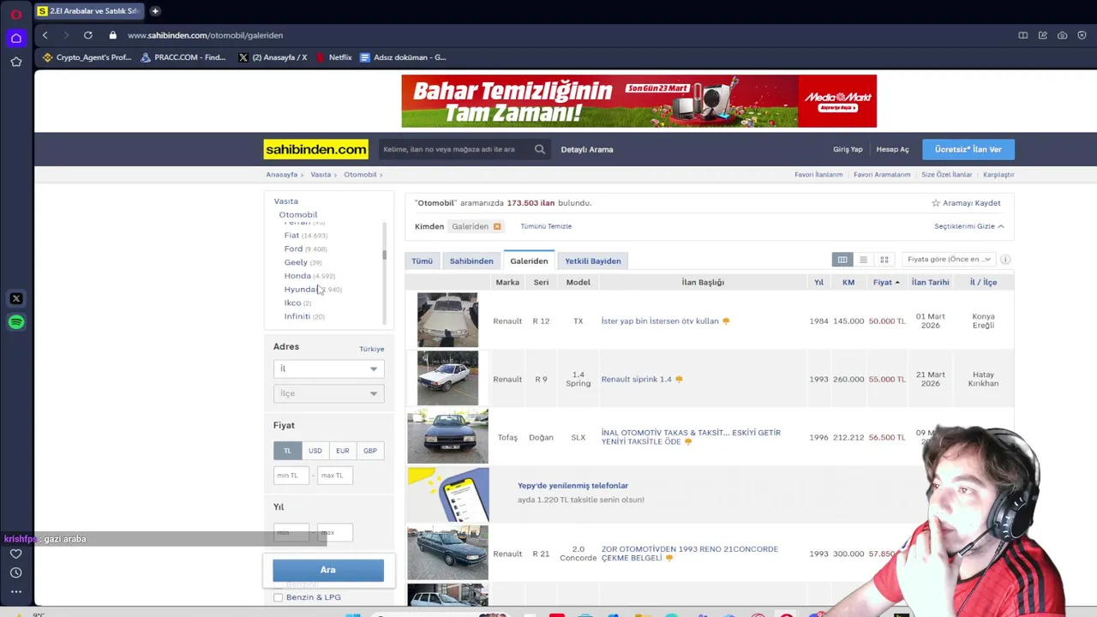Switch to the Sahibinden tab
1097x617 pixels.
[471, 261]
